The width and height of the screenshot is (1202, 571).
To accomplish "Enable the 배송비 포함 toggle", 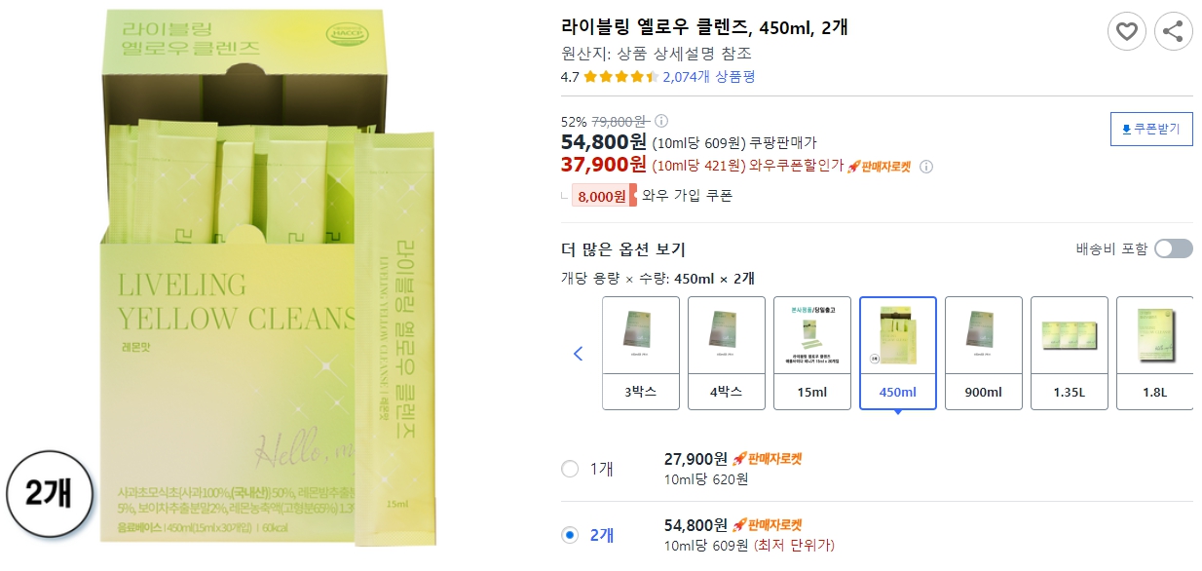I will [x=1173, y=248].
